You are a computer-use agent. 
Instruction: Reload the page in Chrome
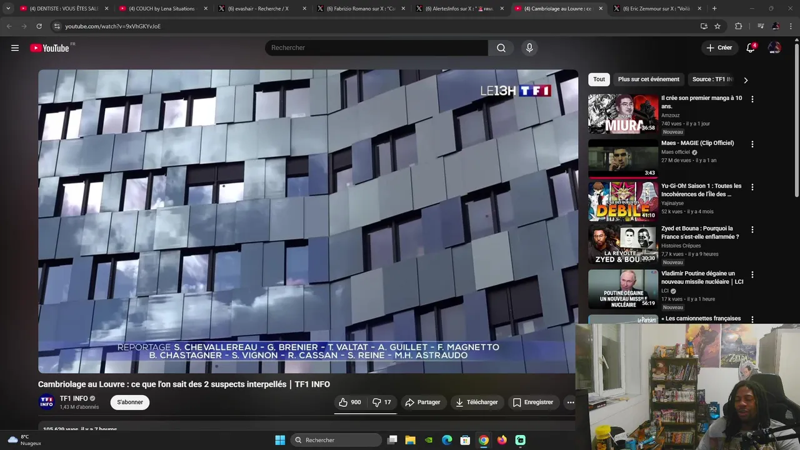pyautogui.click(x=39, y=26)
